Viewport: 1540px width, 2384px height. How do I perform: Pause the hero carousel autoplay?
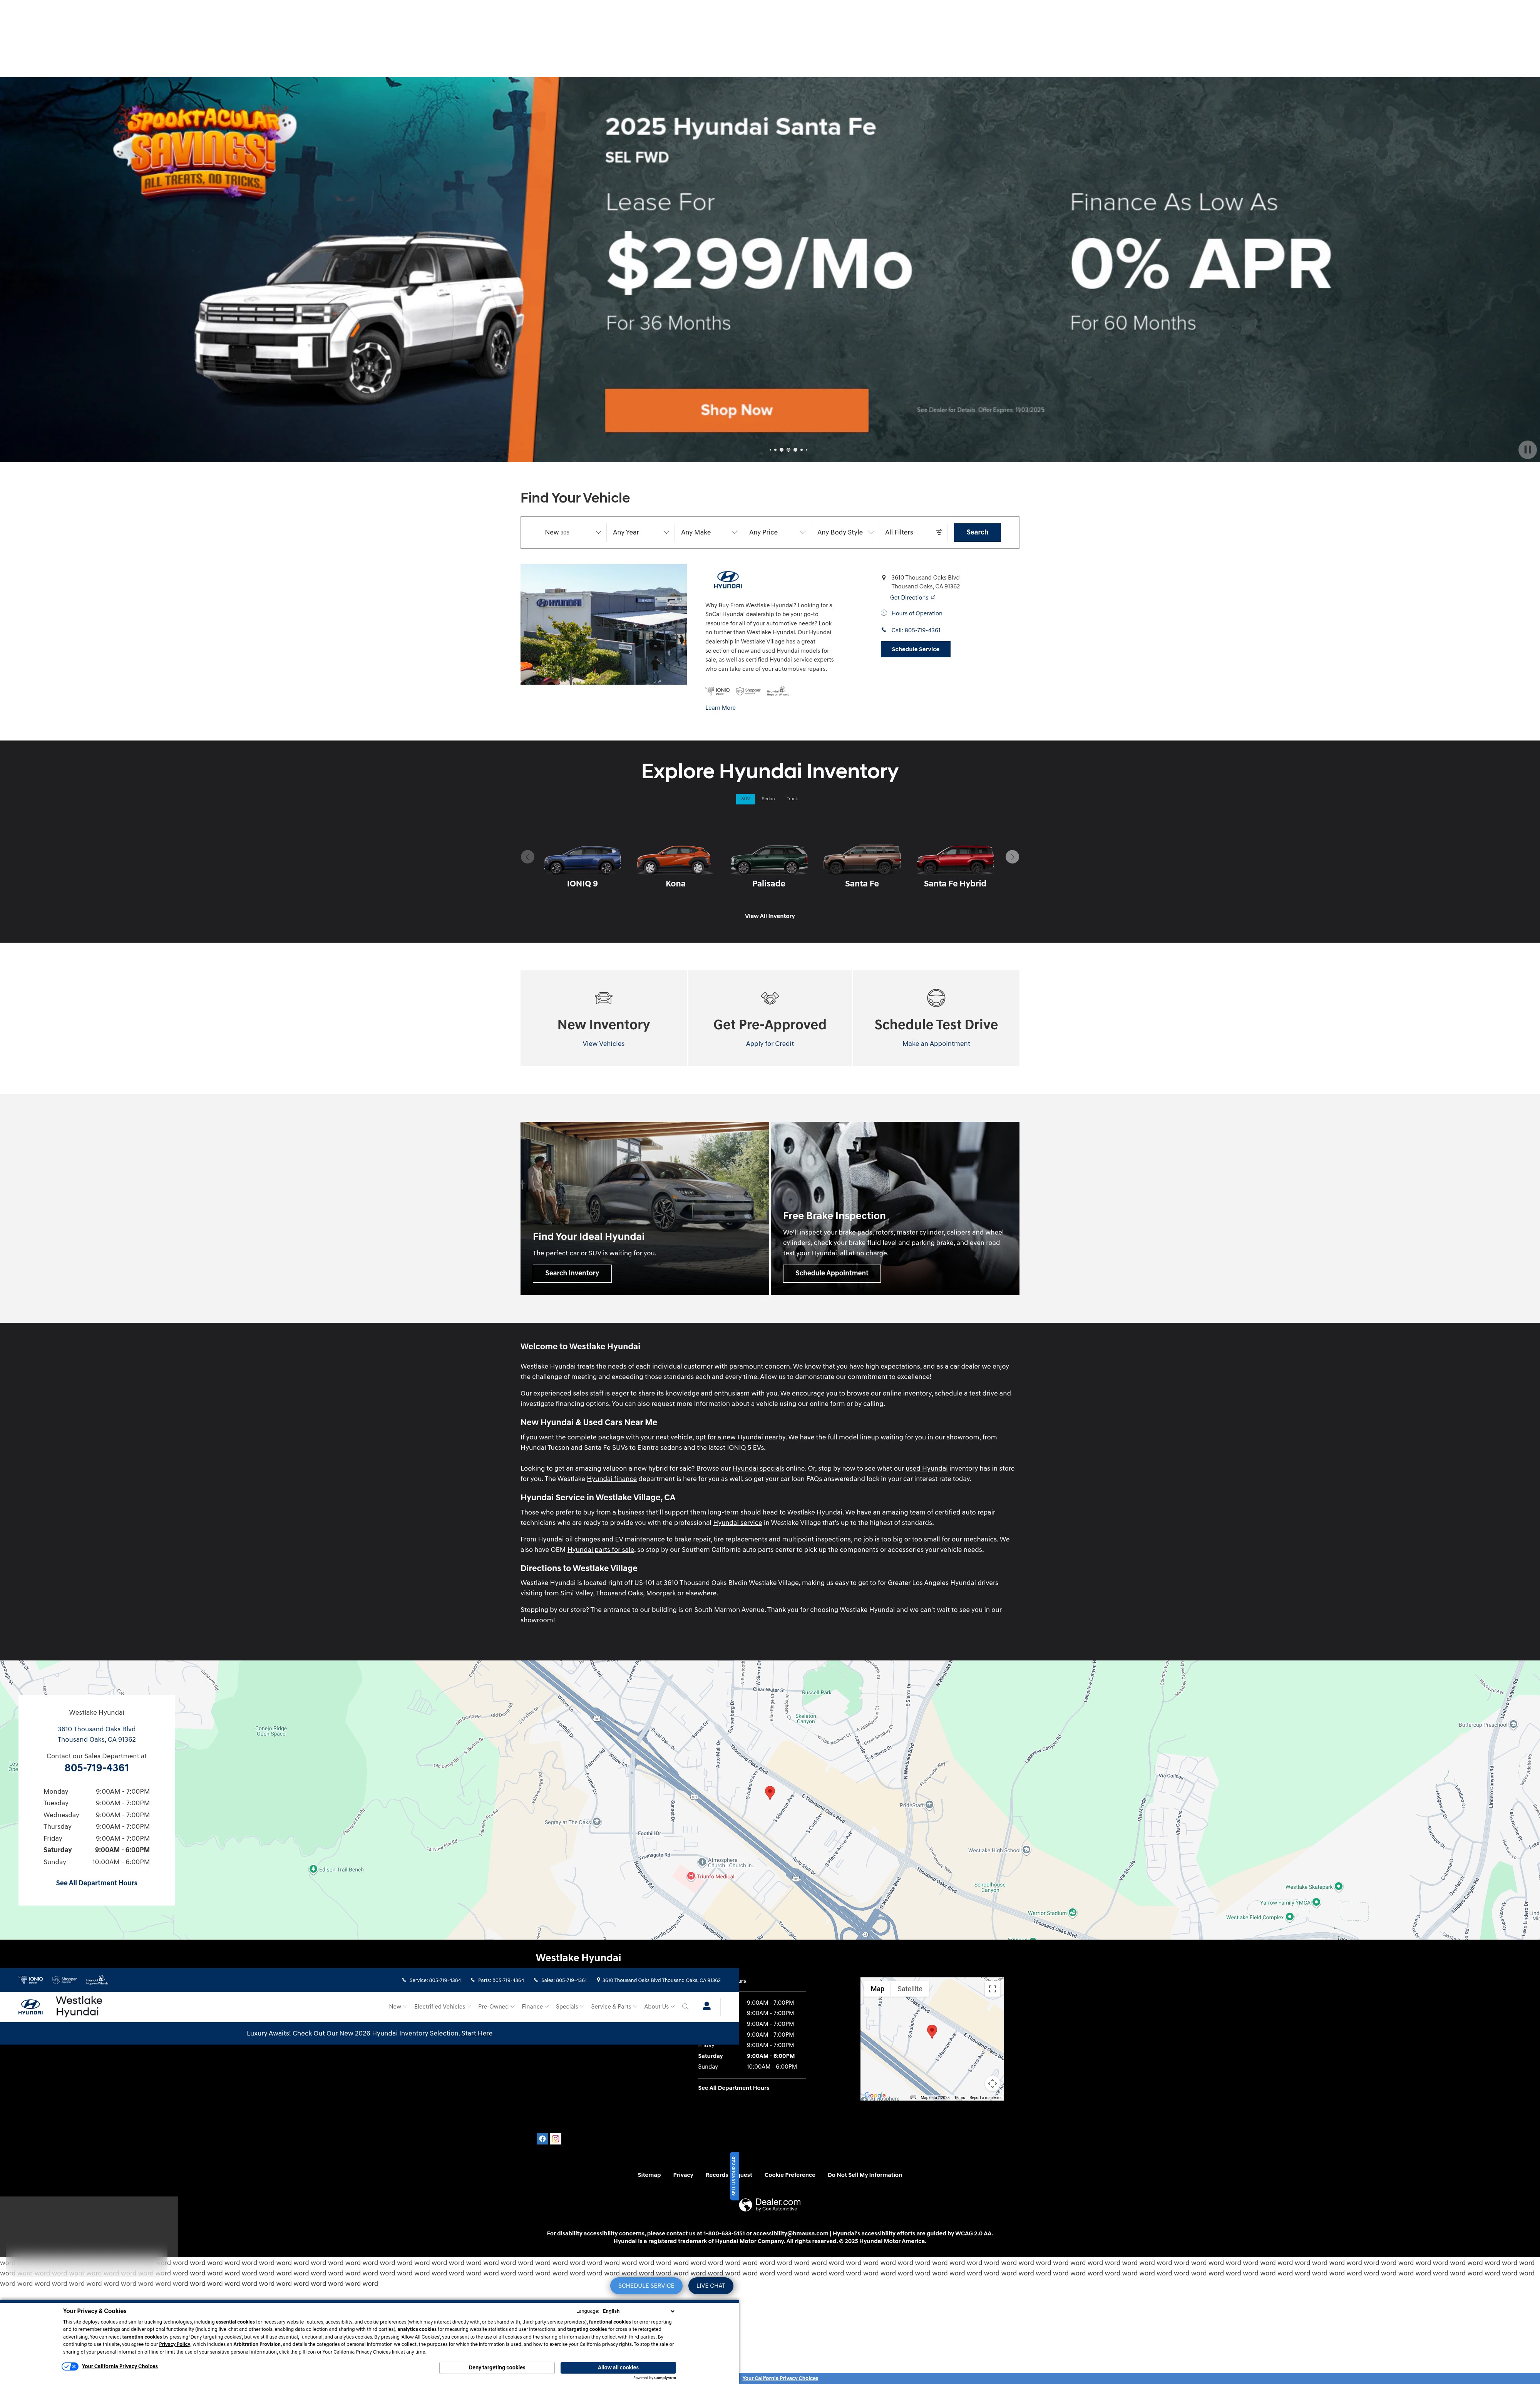coord(1527,450)
